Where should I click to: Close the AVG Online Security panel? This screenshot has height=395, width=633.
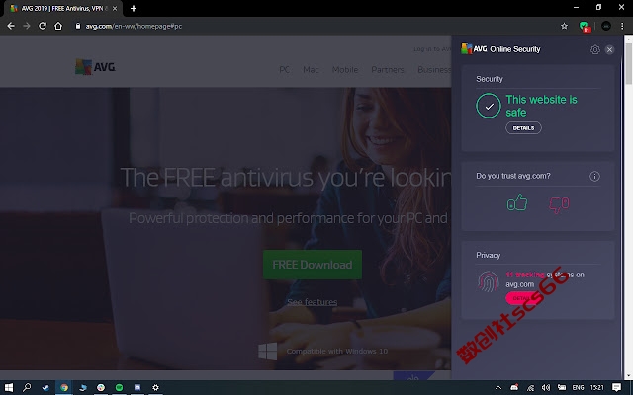click(x=609, y=49)
